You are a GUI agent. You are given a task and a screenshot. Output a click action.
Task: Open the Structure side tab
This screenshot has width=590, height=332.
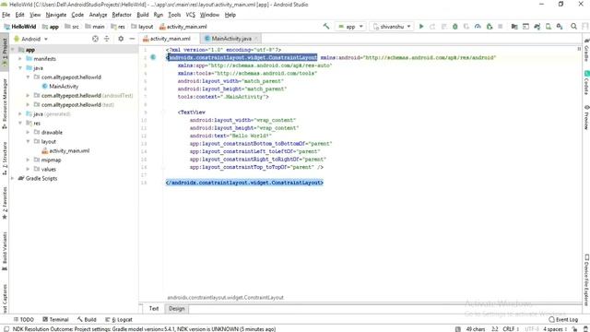pos(5,158)
